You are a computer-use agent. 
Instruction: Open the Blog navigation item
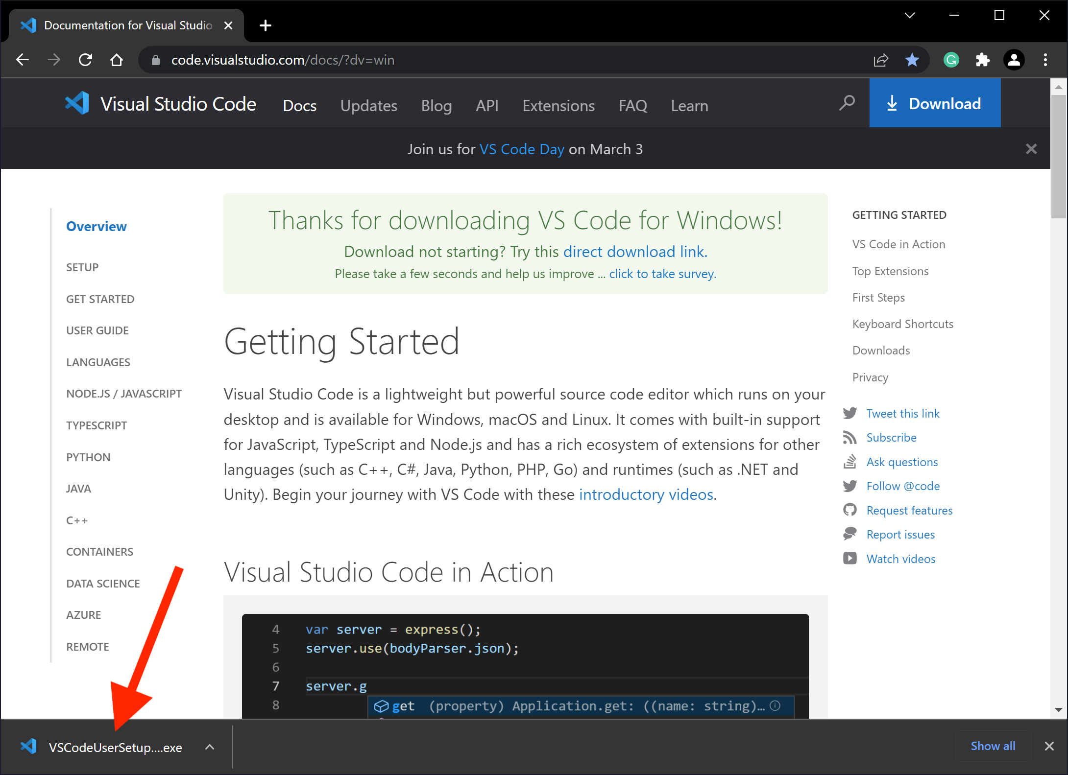(x=437, y=106)
